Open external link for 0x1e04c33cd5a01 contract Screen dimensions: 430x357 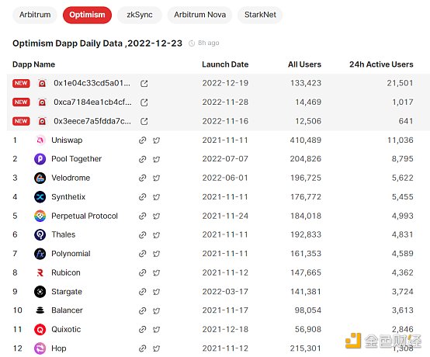(x=144, y=83)
